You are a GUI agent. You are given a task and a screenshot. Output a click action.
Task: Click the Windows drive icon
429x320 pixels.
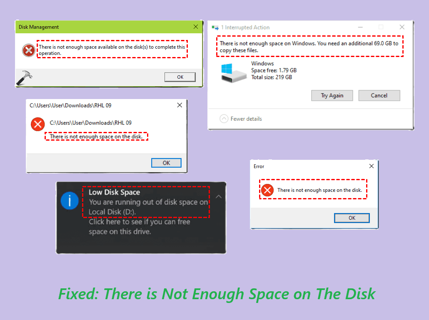233,73
